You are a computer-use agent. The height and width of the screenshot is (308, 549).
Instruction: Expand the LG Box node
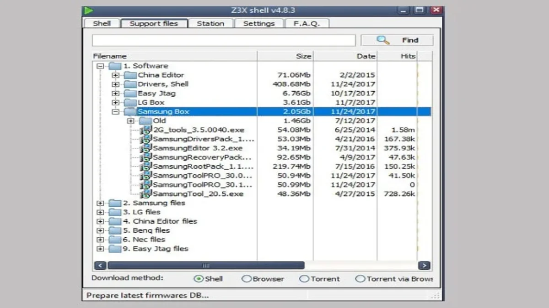pyautogui.click(x=115, y=103)
